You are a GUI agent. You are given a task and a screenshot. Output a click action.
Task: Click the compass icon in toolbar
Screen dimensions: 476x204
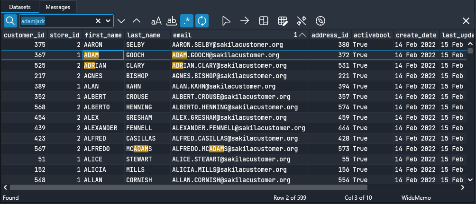[320, 21]
